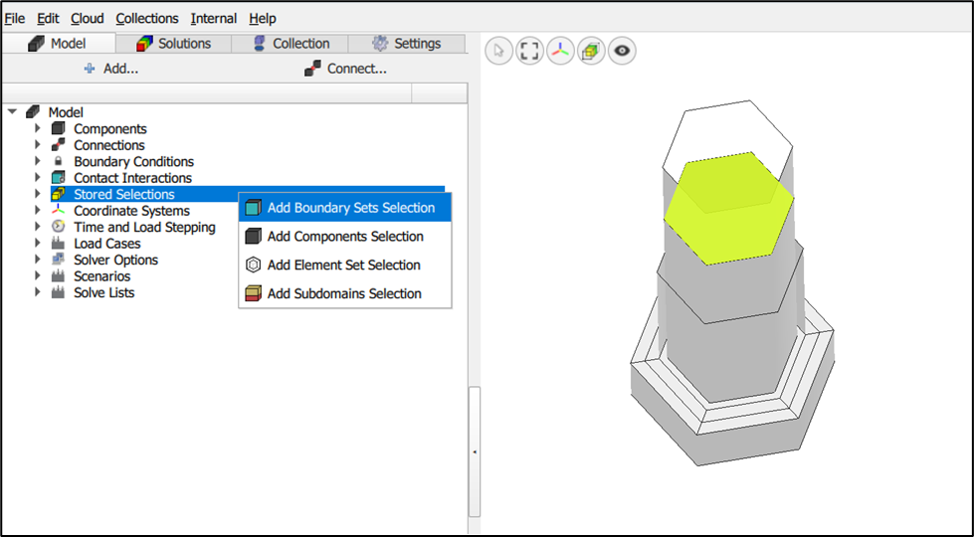Click the Model root cube icon
This screenshot has width=974, height=537.
pyautogui.click(x=33, y=112)
